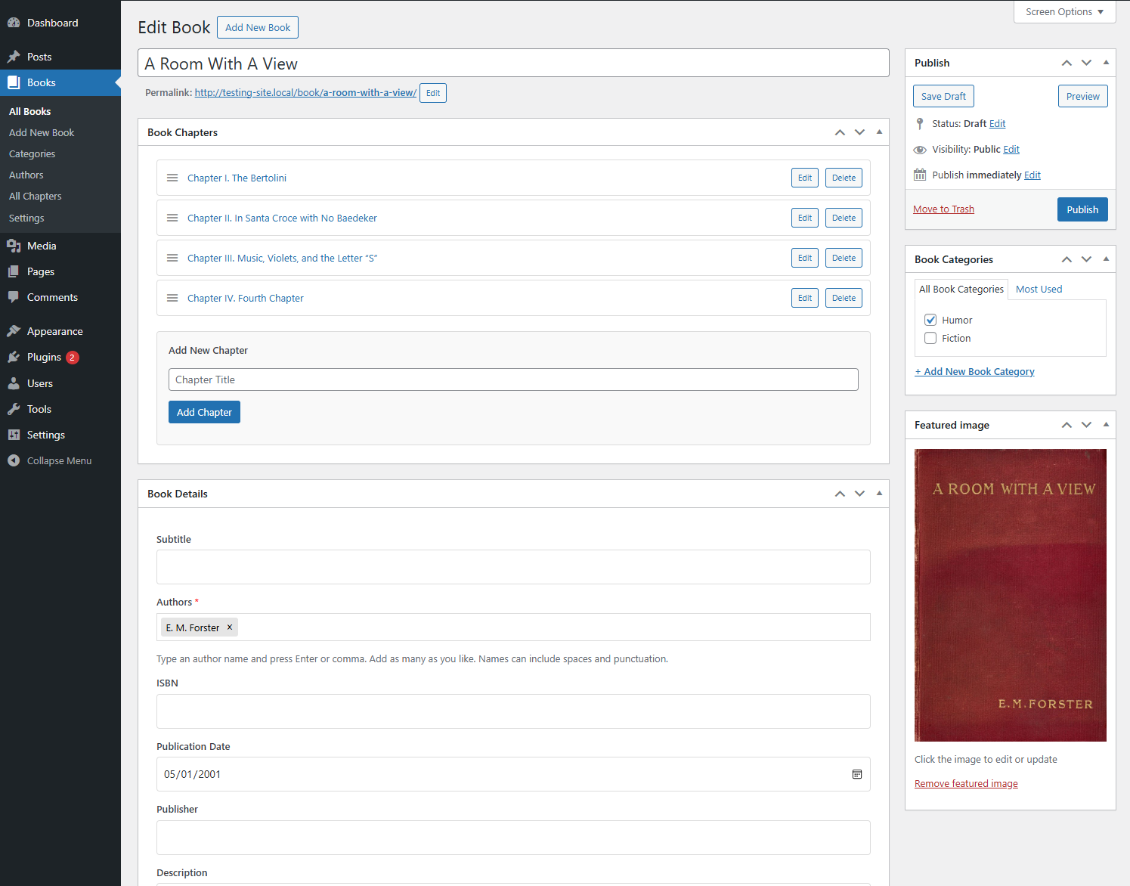Click the blue Publish button
Screen dimensions: 1130x886
coord(1082,209)
